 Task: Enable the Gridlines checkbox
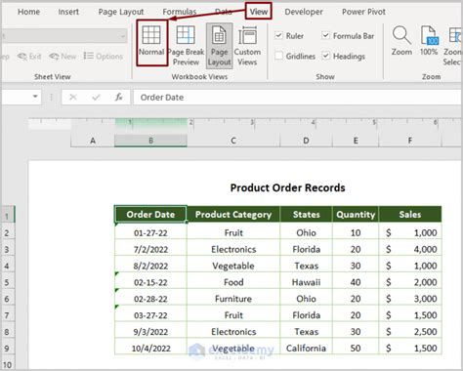coord(278,56)
